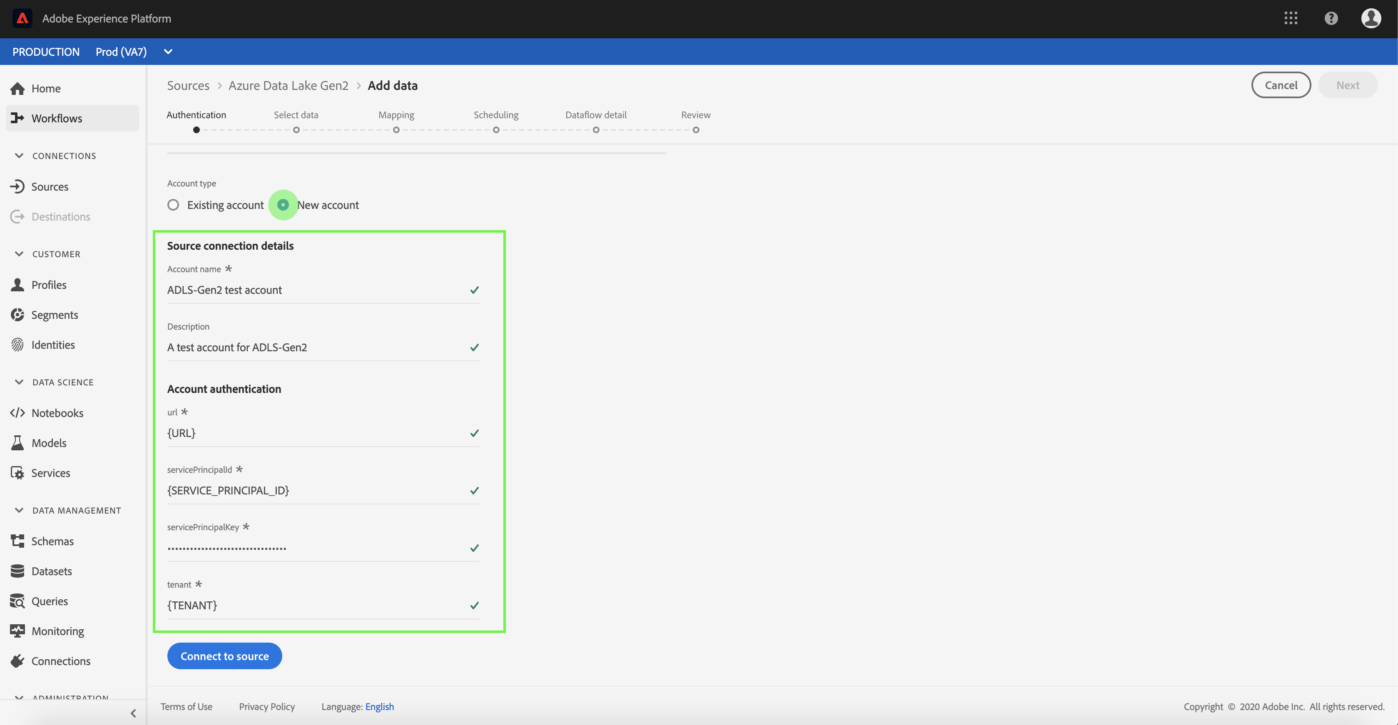
Task: Collapse the left sidebar with chevron
Action: pyautogui.click(x=133, y=713)
